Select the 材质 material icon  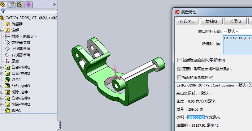pos(7,36)
